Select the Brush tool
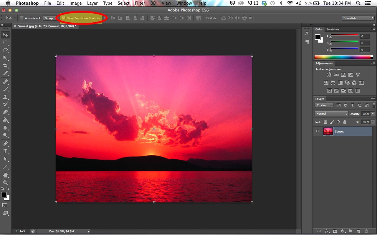This screenshot has width=377, height=235. (5, 90)
